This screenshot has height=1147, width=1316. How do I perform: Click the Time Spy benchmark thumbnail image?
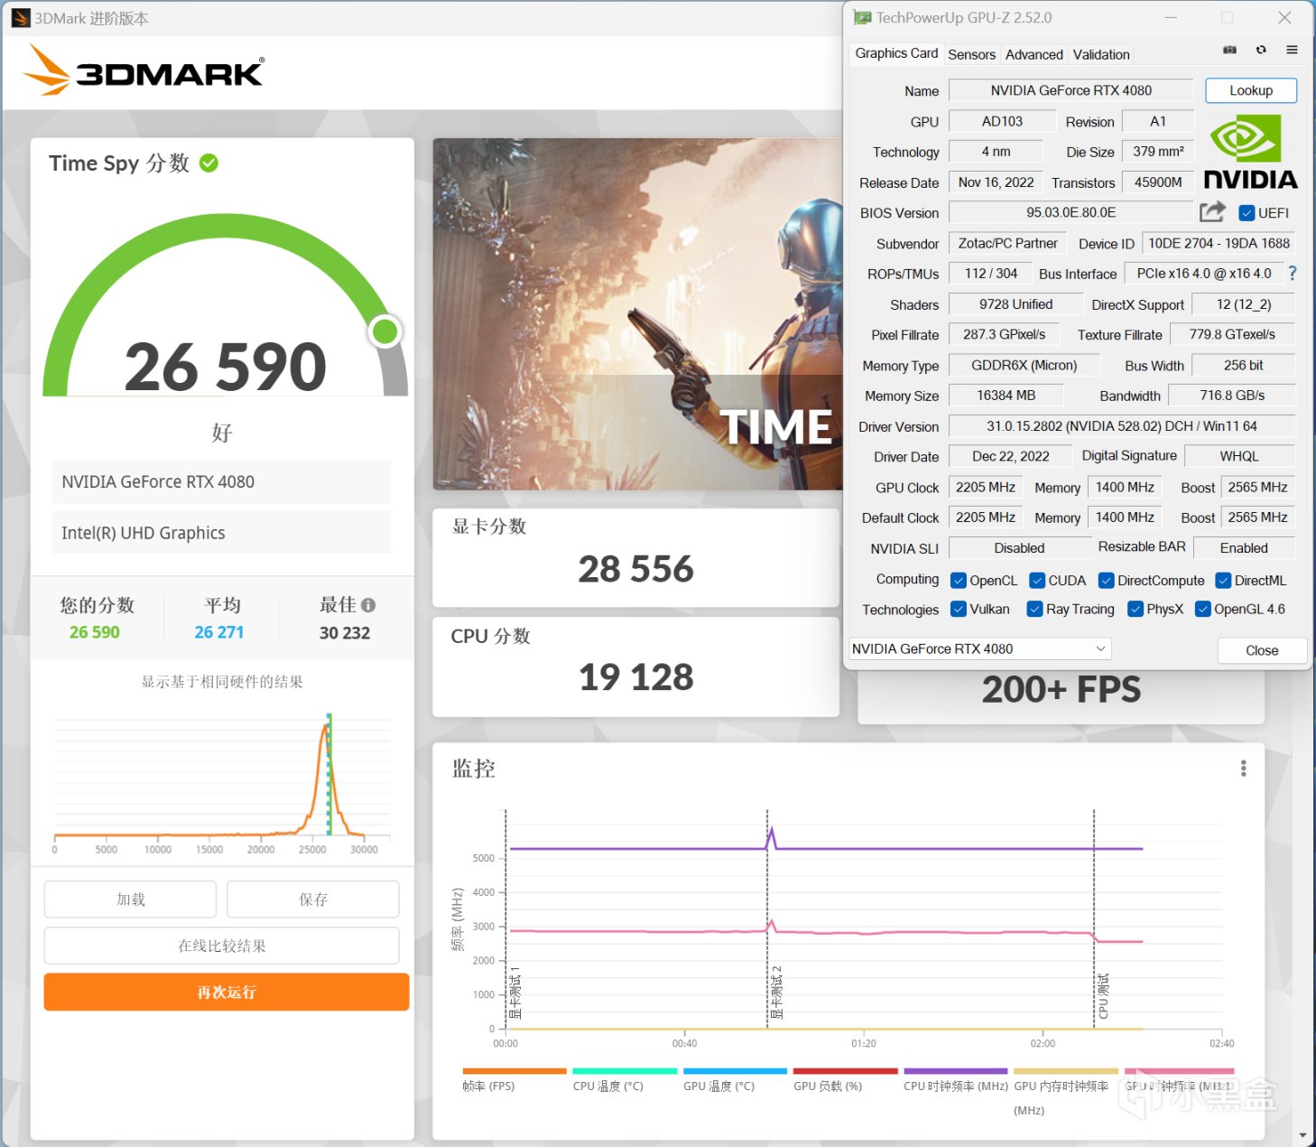pyautogui.click(x=637, y=314)
